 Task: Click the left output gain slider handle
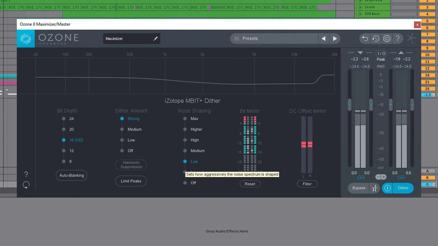point(390,105)
